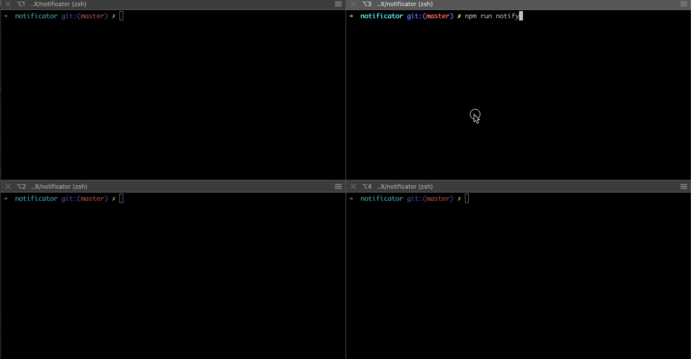Click 'notificator' directory name in pane ⌥3 prompt

(x=381, y=16)
